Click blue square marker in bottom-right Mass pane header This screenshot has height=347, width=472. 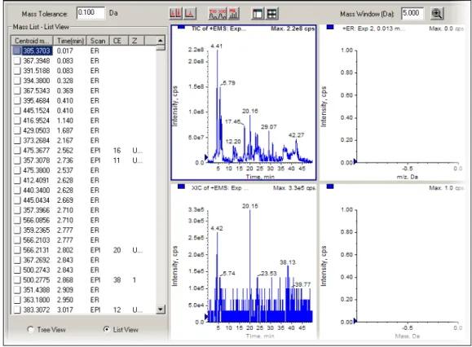(x=330, y=187)
